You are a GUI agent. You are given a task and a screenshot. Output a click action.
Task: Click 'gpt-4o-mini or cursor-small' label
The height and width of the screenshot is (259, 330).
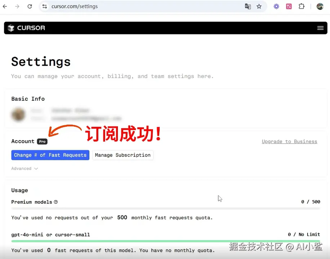50,235
